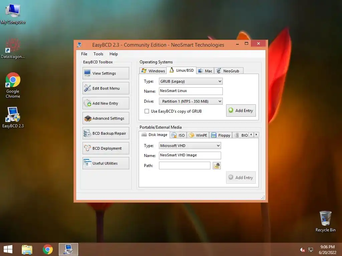
Task: Click the EasyBCD title bar app icon
Action: (79, 45)
